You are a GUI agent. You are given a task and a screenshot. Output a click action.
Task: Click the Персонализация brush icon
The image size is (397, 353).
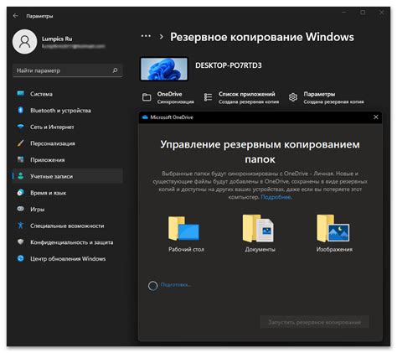click(21, 143)
